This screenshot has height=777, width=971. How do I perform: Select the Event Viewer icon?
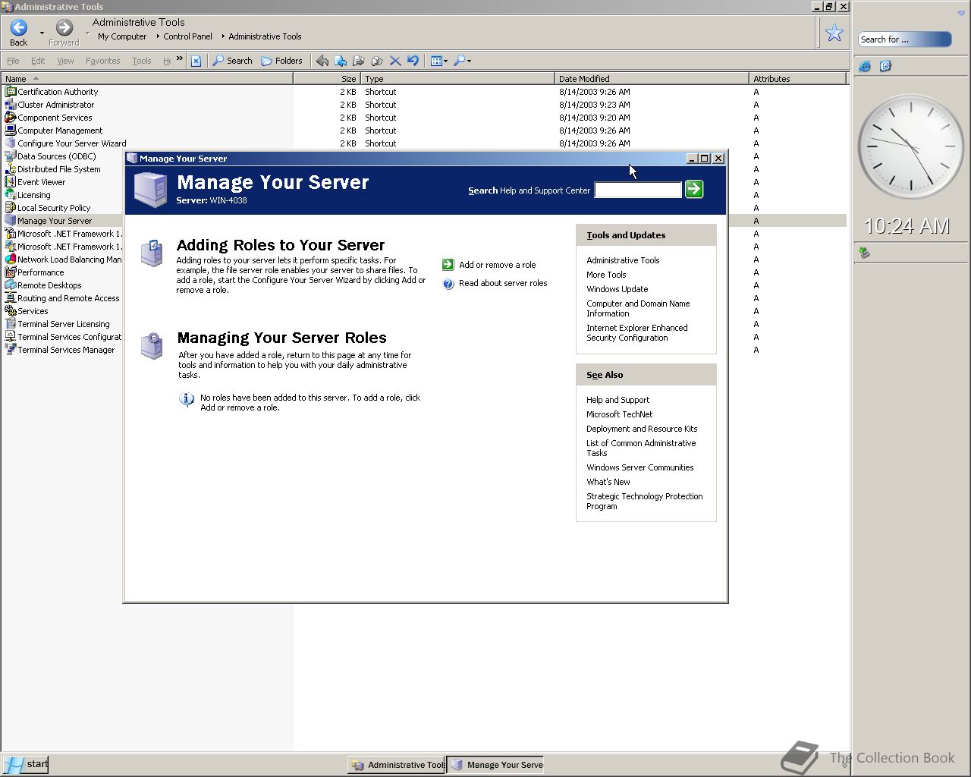click(11, 182)
